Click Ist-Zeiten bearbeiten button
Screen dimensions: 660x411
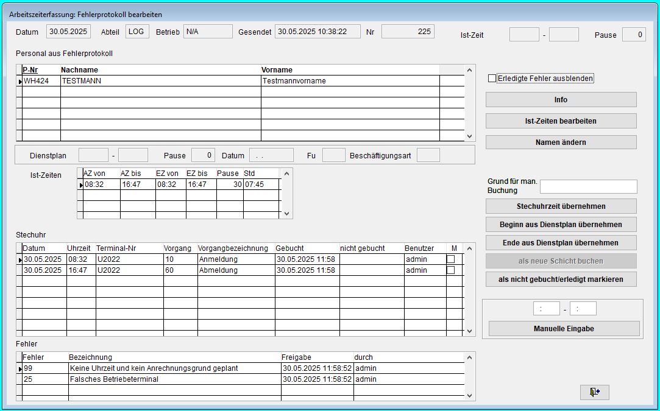coord(561,121)
